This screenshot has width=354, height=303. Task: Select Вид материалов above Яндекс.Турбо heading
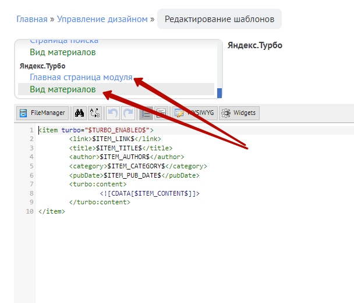[62, 52]
